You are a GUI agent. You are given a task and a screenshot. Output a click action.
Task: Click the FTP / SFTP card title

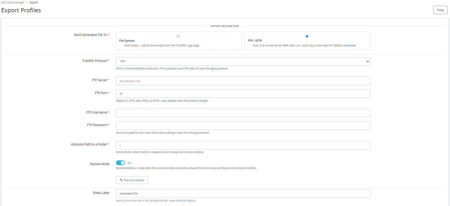[255, 41]
